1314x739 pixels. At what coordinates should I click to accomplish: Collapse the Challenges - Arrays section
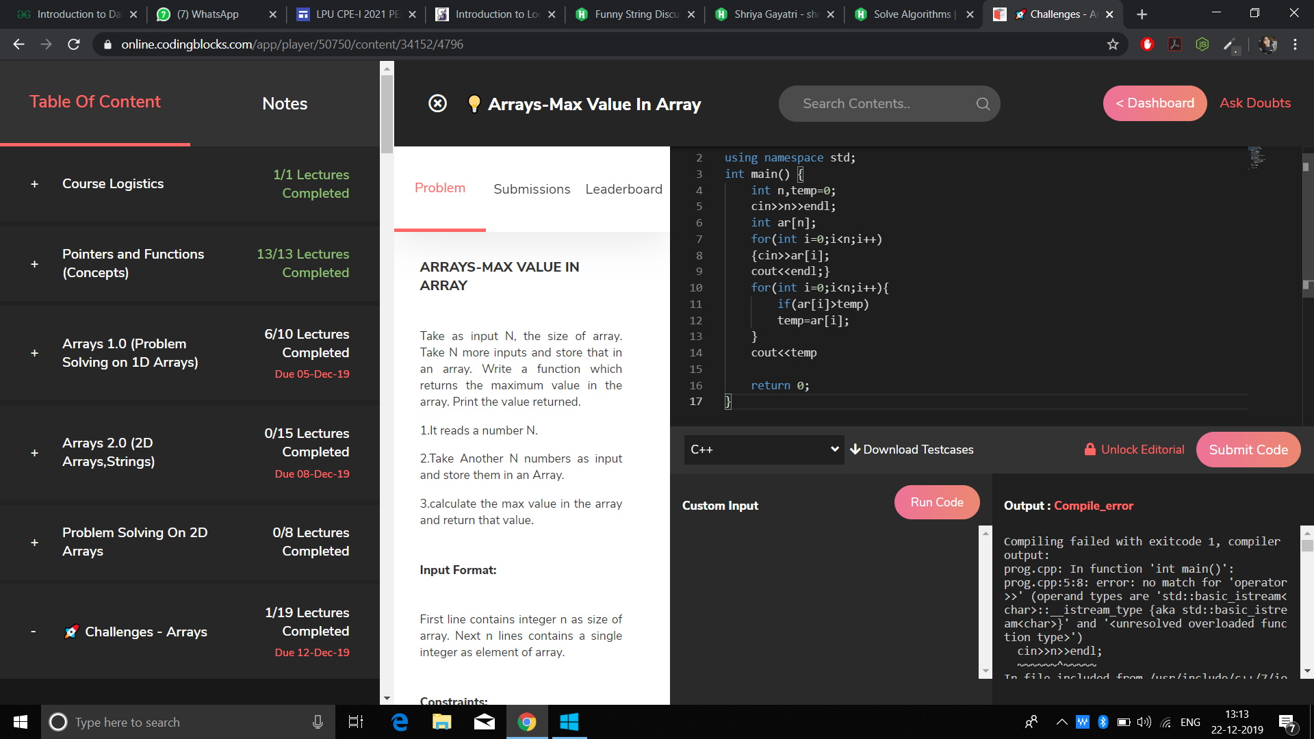pyautogui.click(x=34, y=632)
